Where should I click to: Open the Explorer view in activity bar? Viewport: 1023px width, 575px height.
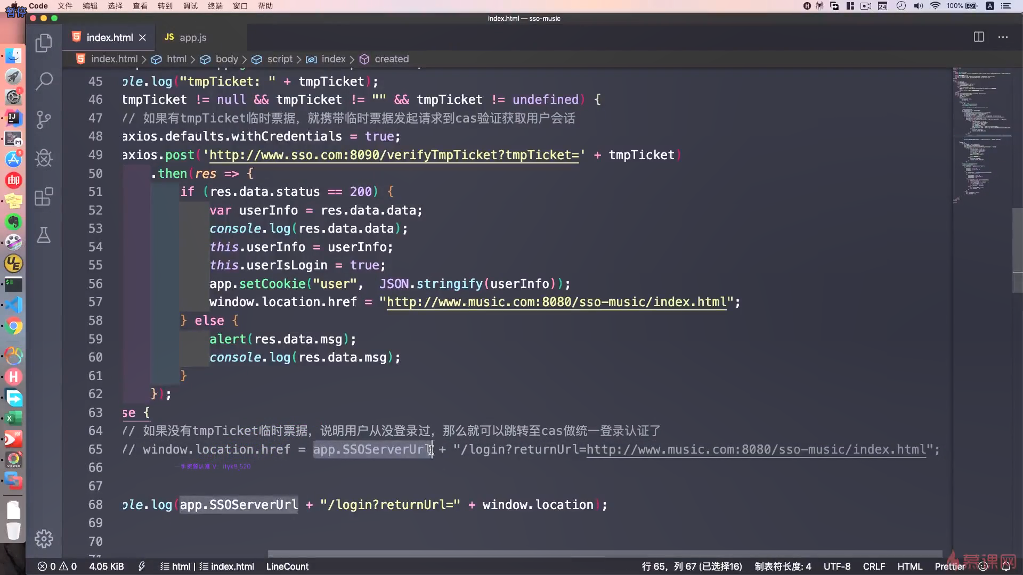pyautogui.click(x=44, y=43)
